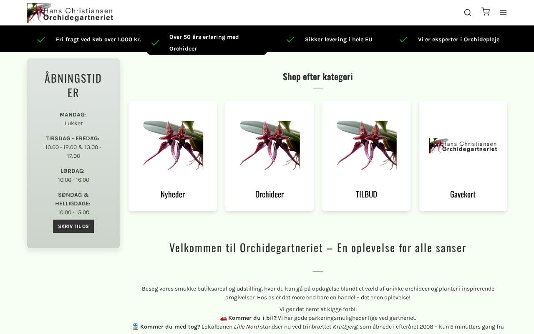Open the Nyheder category image
This screenshot has width=534, height=334.
pyautogui.click(x=173, y=145)
